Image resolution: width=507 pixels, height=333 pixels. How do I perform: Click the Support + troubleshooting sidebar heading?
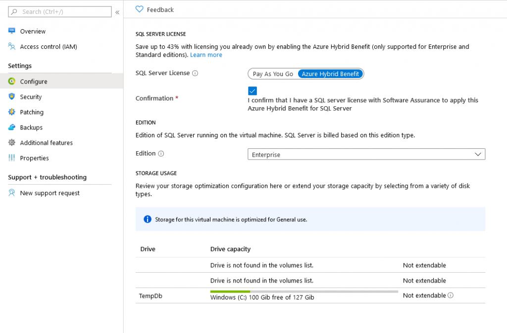pos(47,177)
